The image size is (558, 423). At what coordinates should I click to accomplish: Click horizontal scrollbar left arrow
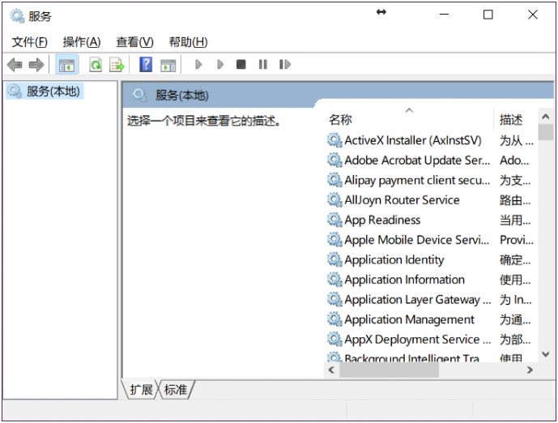(332, 370)
